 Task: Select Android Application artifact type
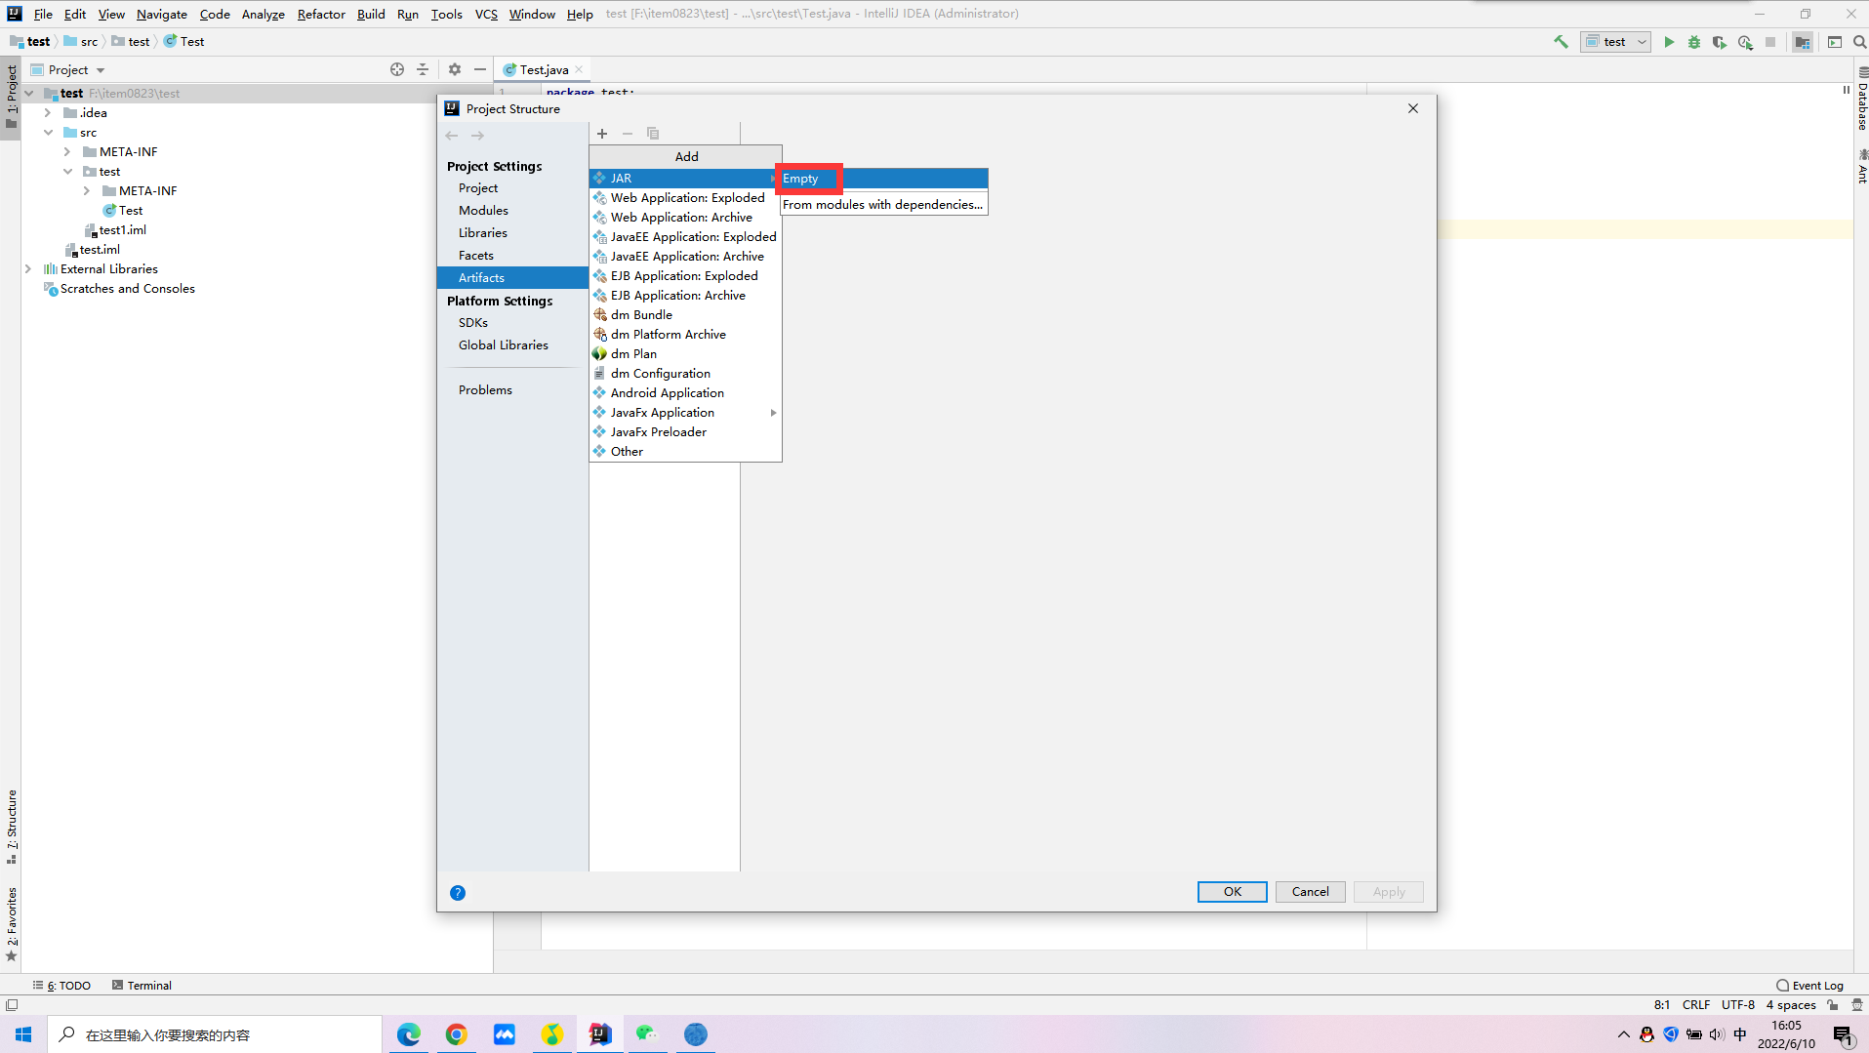pyautogui.click(x=685, y=393)
